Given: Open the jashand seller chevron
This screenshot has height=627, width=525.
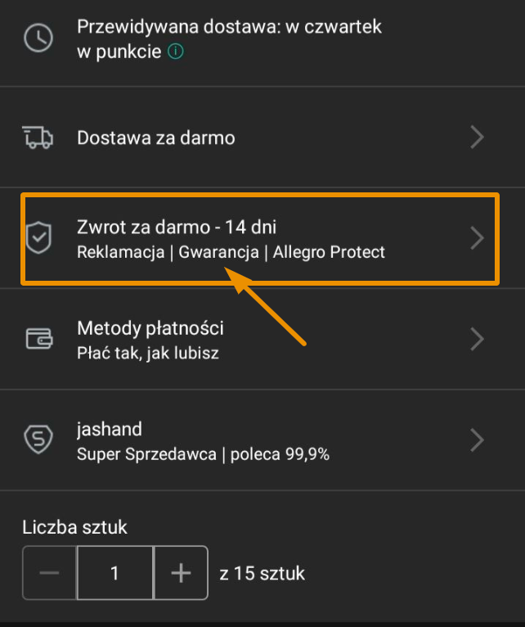Looking at the screenshot, I should point(477,440).
